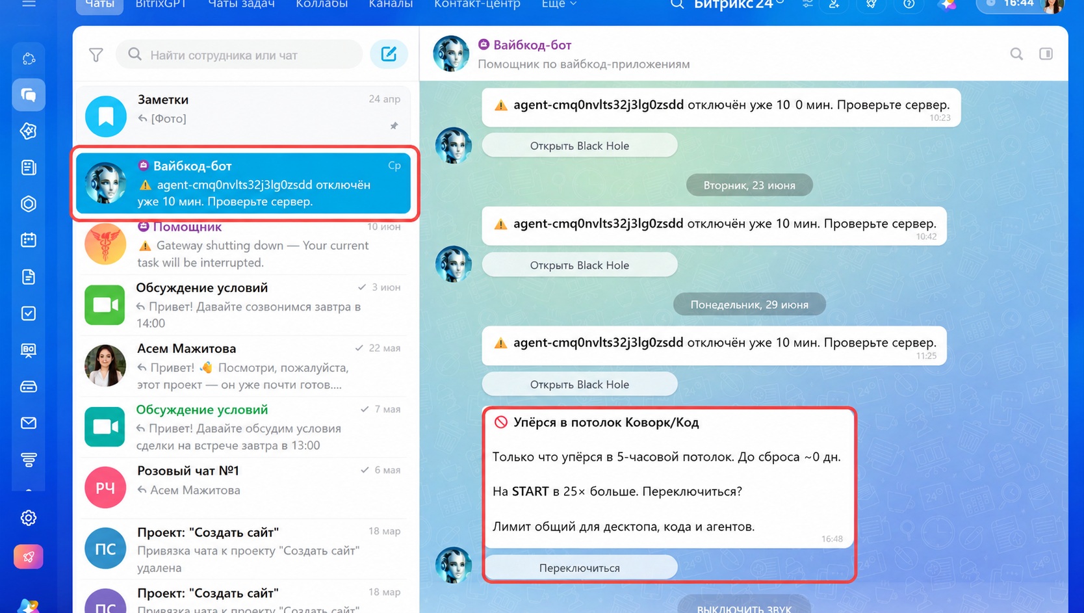
Task: Click Открыть Black Hole under the 11:25 message
Action: 580,384
